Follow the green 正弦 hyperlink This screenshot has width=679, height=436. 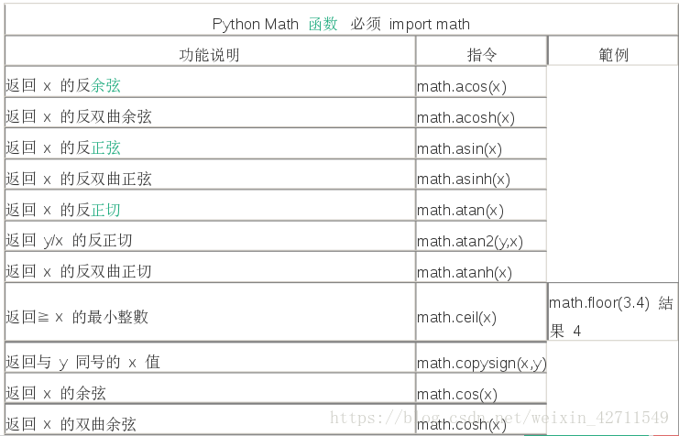tap(105, 148)
